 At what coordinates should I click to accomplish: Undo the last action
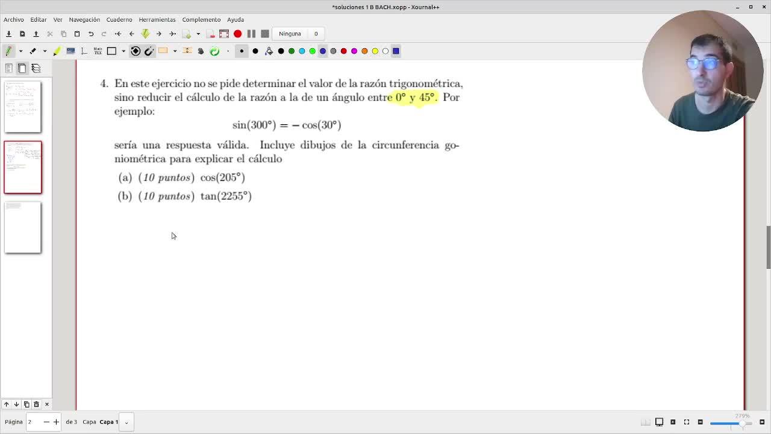(x=91, y=34)
